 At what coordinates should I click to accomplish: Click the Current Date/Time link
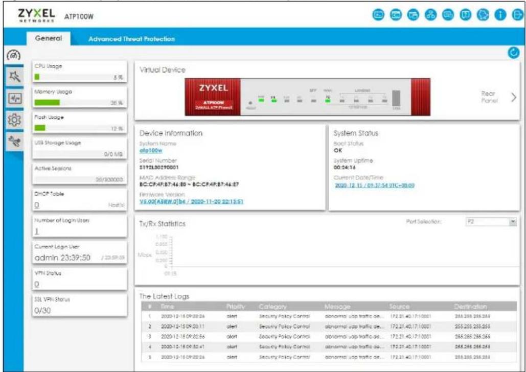point(375,185)
